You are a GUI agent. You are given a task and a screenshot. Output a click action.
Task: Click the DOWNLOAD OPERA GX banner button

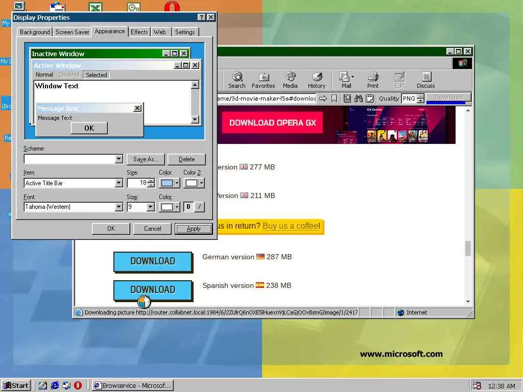coord(273,122)
